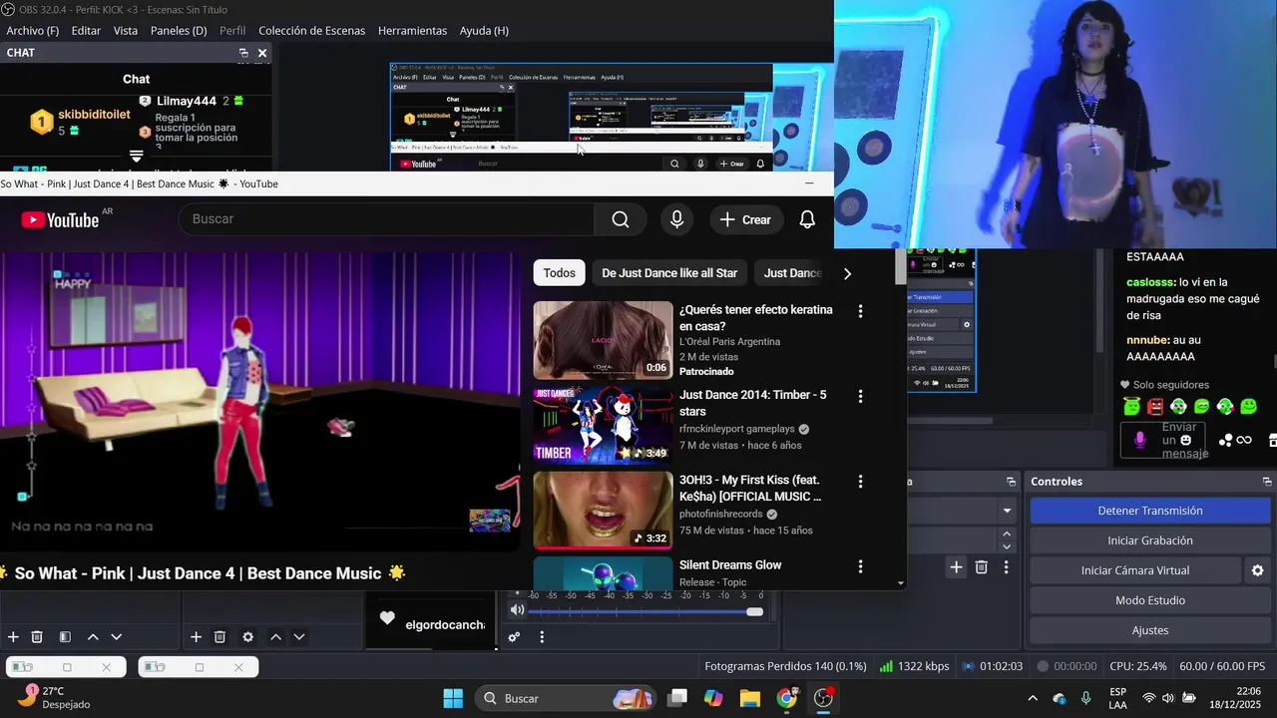Pick the red angry emote in chat
This screenshot has width=1277, height=718.
(x=1155, y=407)
